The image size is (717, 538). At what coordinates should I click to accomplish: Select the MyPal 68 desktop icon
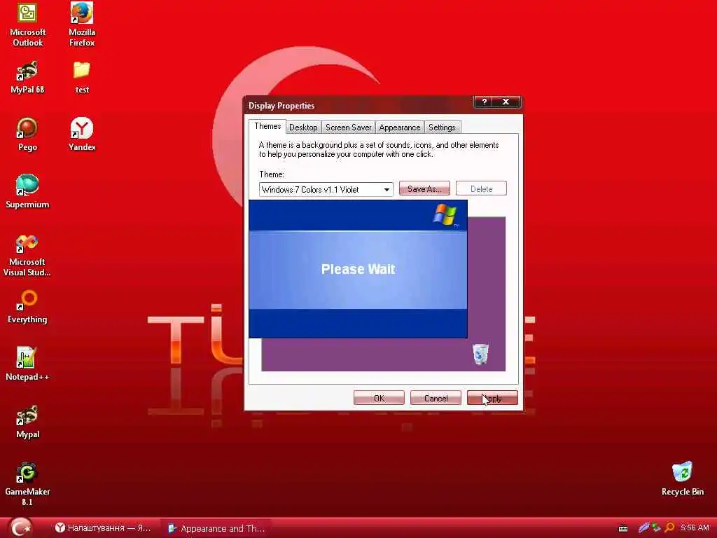(27, 77)
